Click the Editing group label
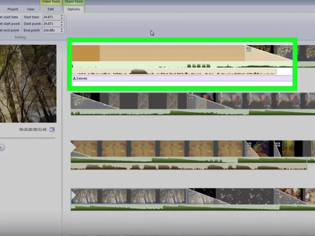315x236 pixels. click(x=20, y=37)
